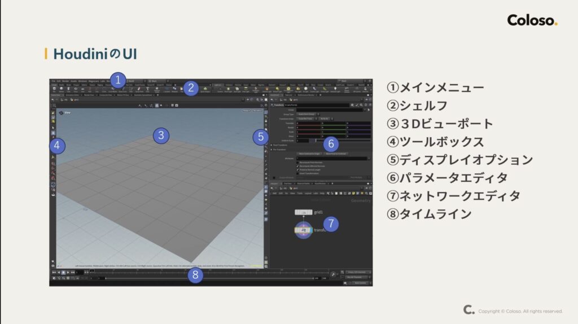The height and width of the screenshot is (324, 578).
Task: Open the Render menu in main menu bar
Action: tap(65, 81)
